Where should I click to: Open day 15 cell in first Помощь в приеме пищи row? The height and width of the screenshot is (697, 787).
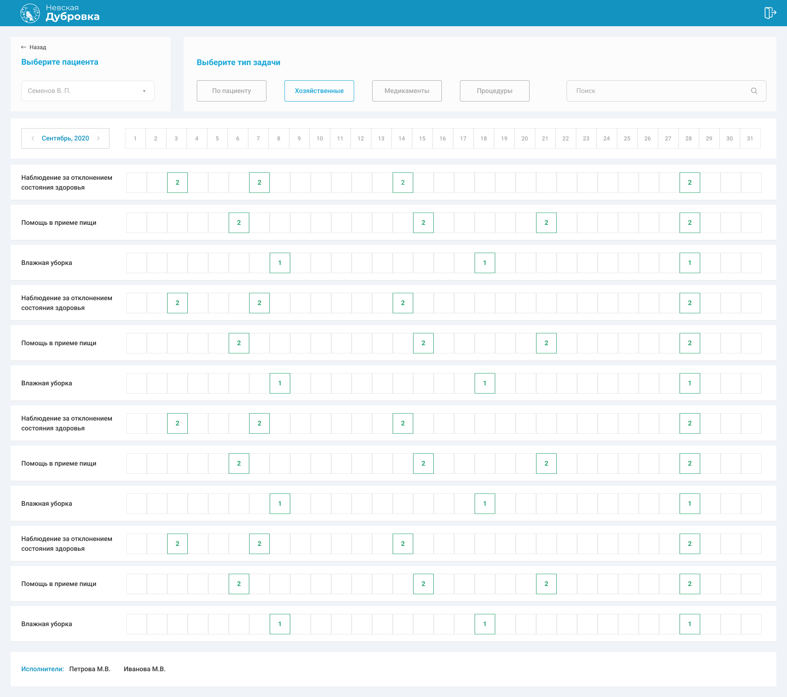[423, 223]
